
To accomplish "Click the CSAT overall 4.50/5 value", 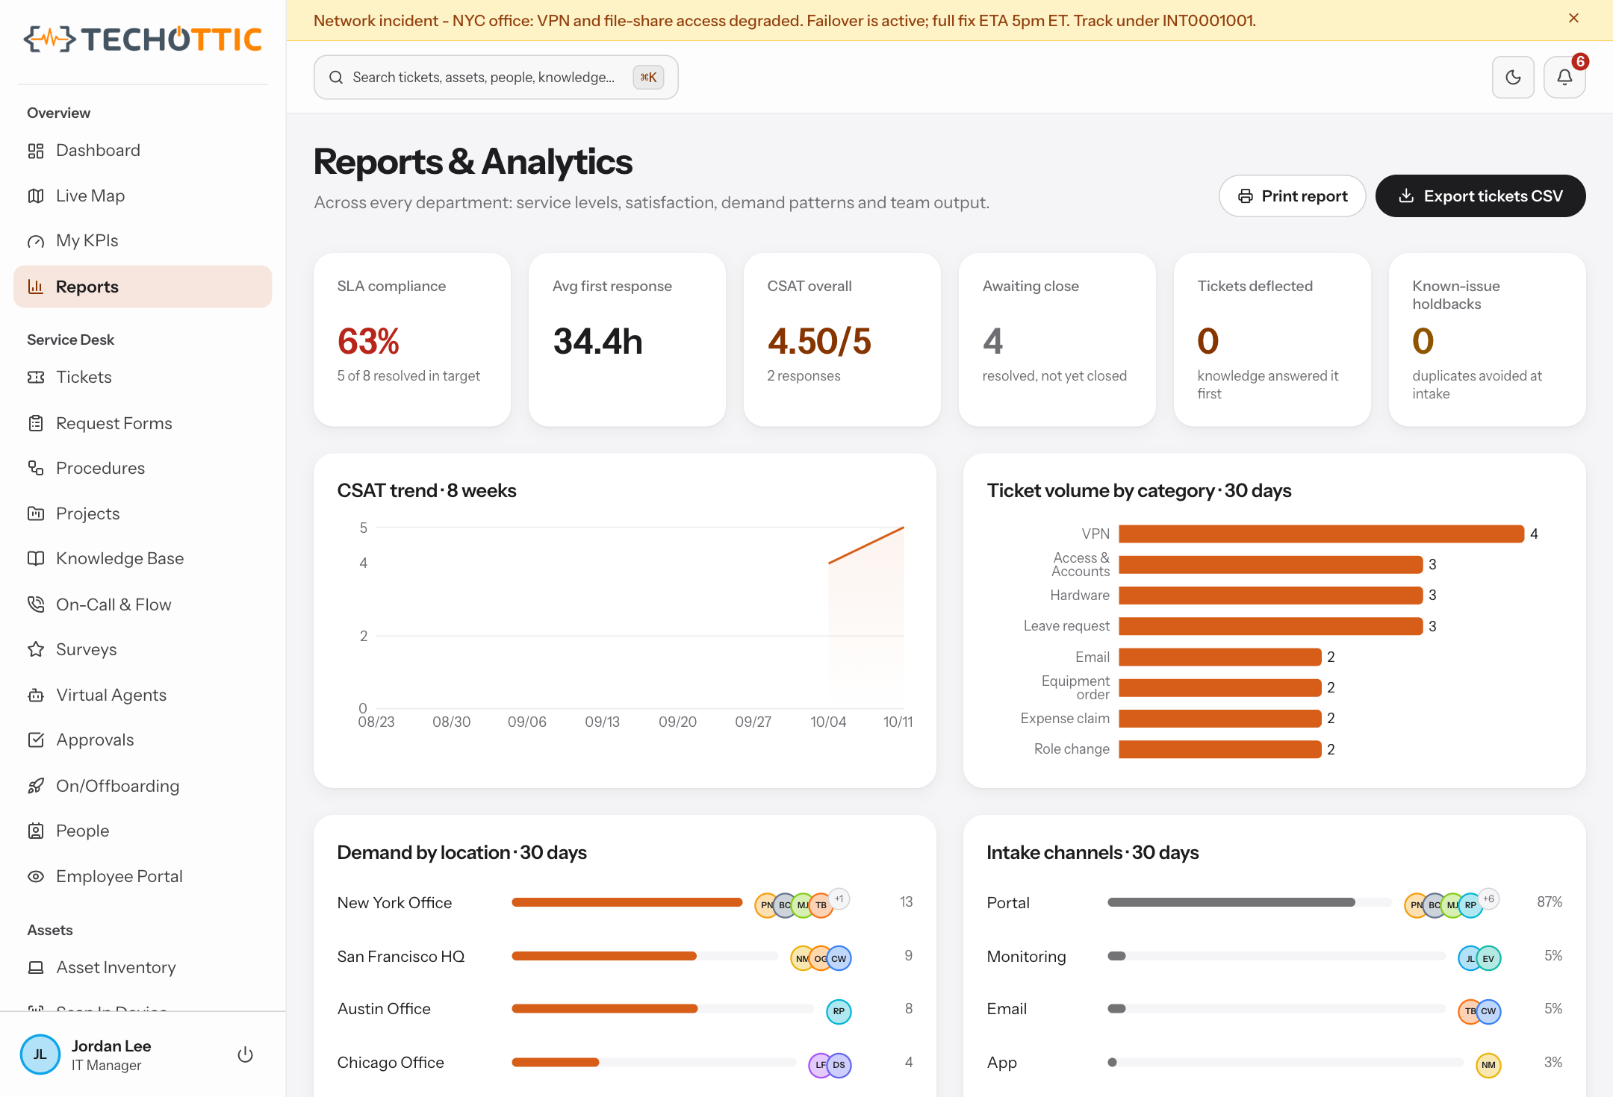I will [819, 341].
